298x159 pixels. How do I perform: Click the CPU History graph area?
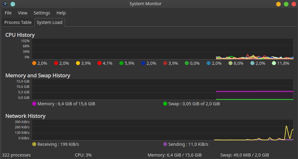click(x=163, y=49)
